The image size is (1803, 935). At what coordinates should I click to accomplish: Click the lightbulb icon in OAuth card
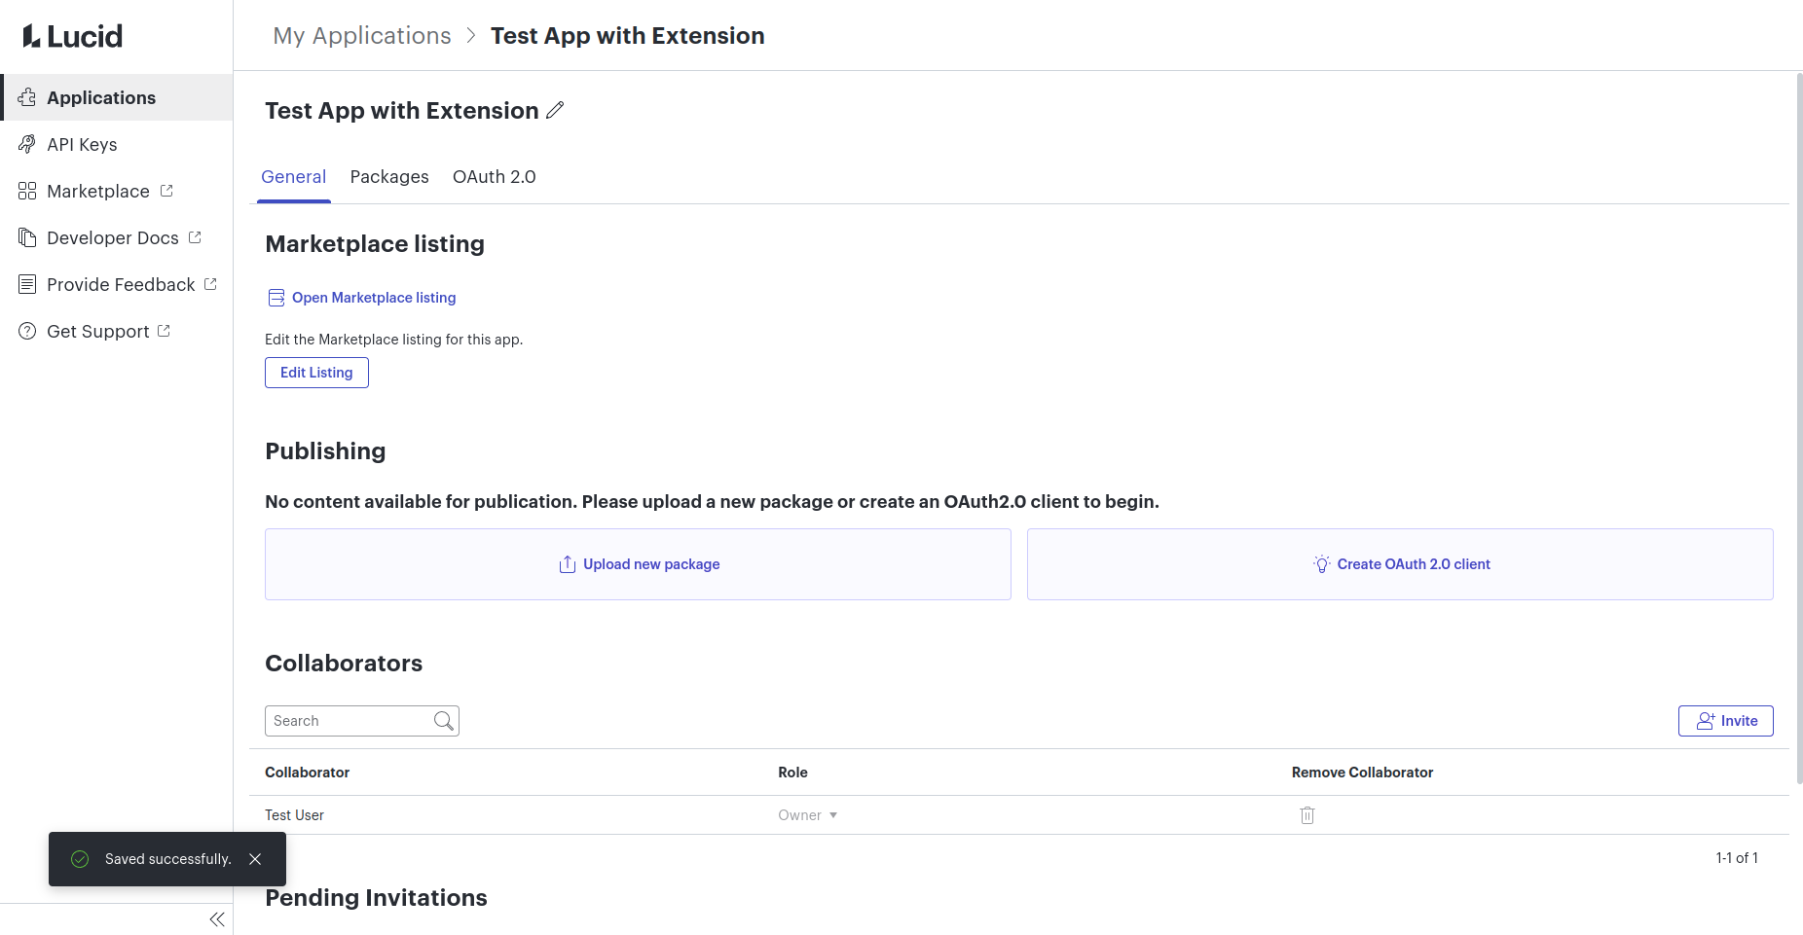point(1322,564)
